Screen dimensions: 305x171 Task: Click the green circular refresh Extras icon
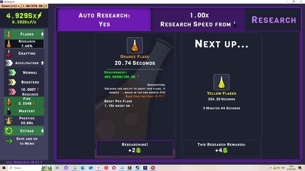click(9, 131)
